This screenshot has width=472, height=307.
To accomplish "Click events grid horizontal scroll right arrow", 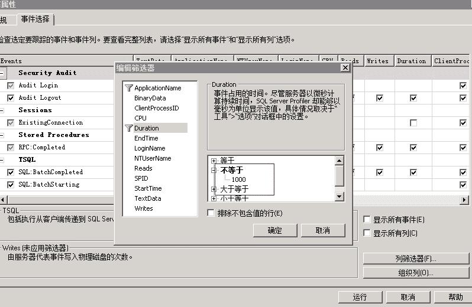I will pyautogui.click(x=464, y=200).
